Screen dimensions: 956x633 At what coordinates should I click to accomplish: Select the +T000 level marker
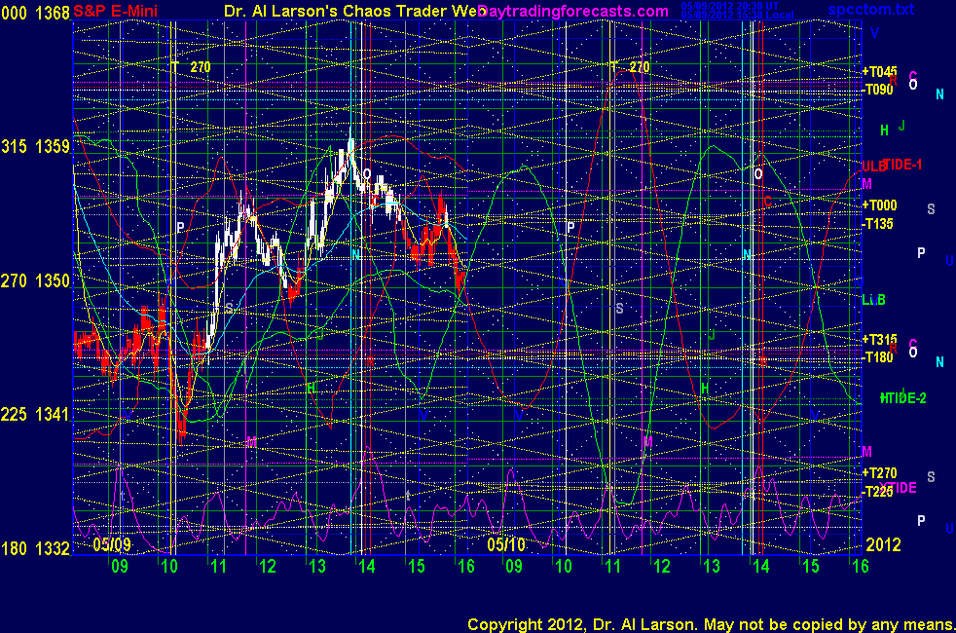[879, 205]
